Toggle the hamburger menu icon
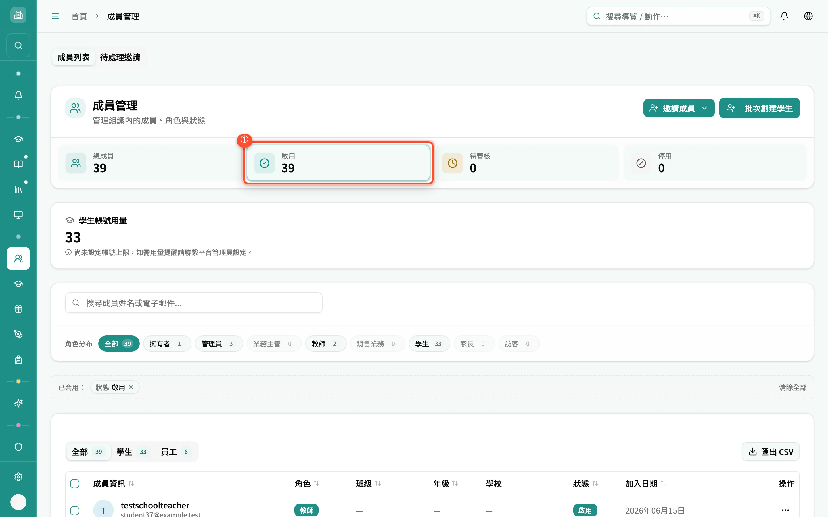828x517 pixels. 55,16
